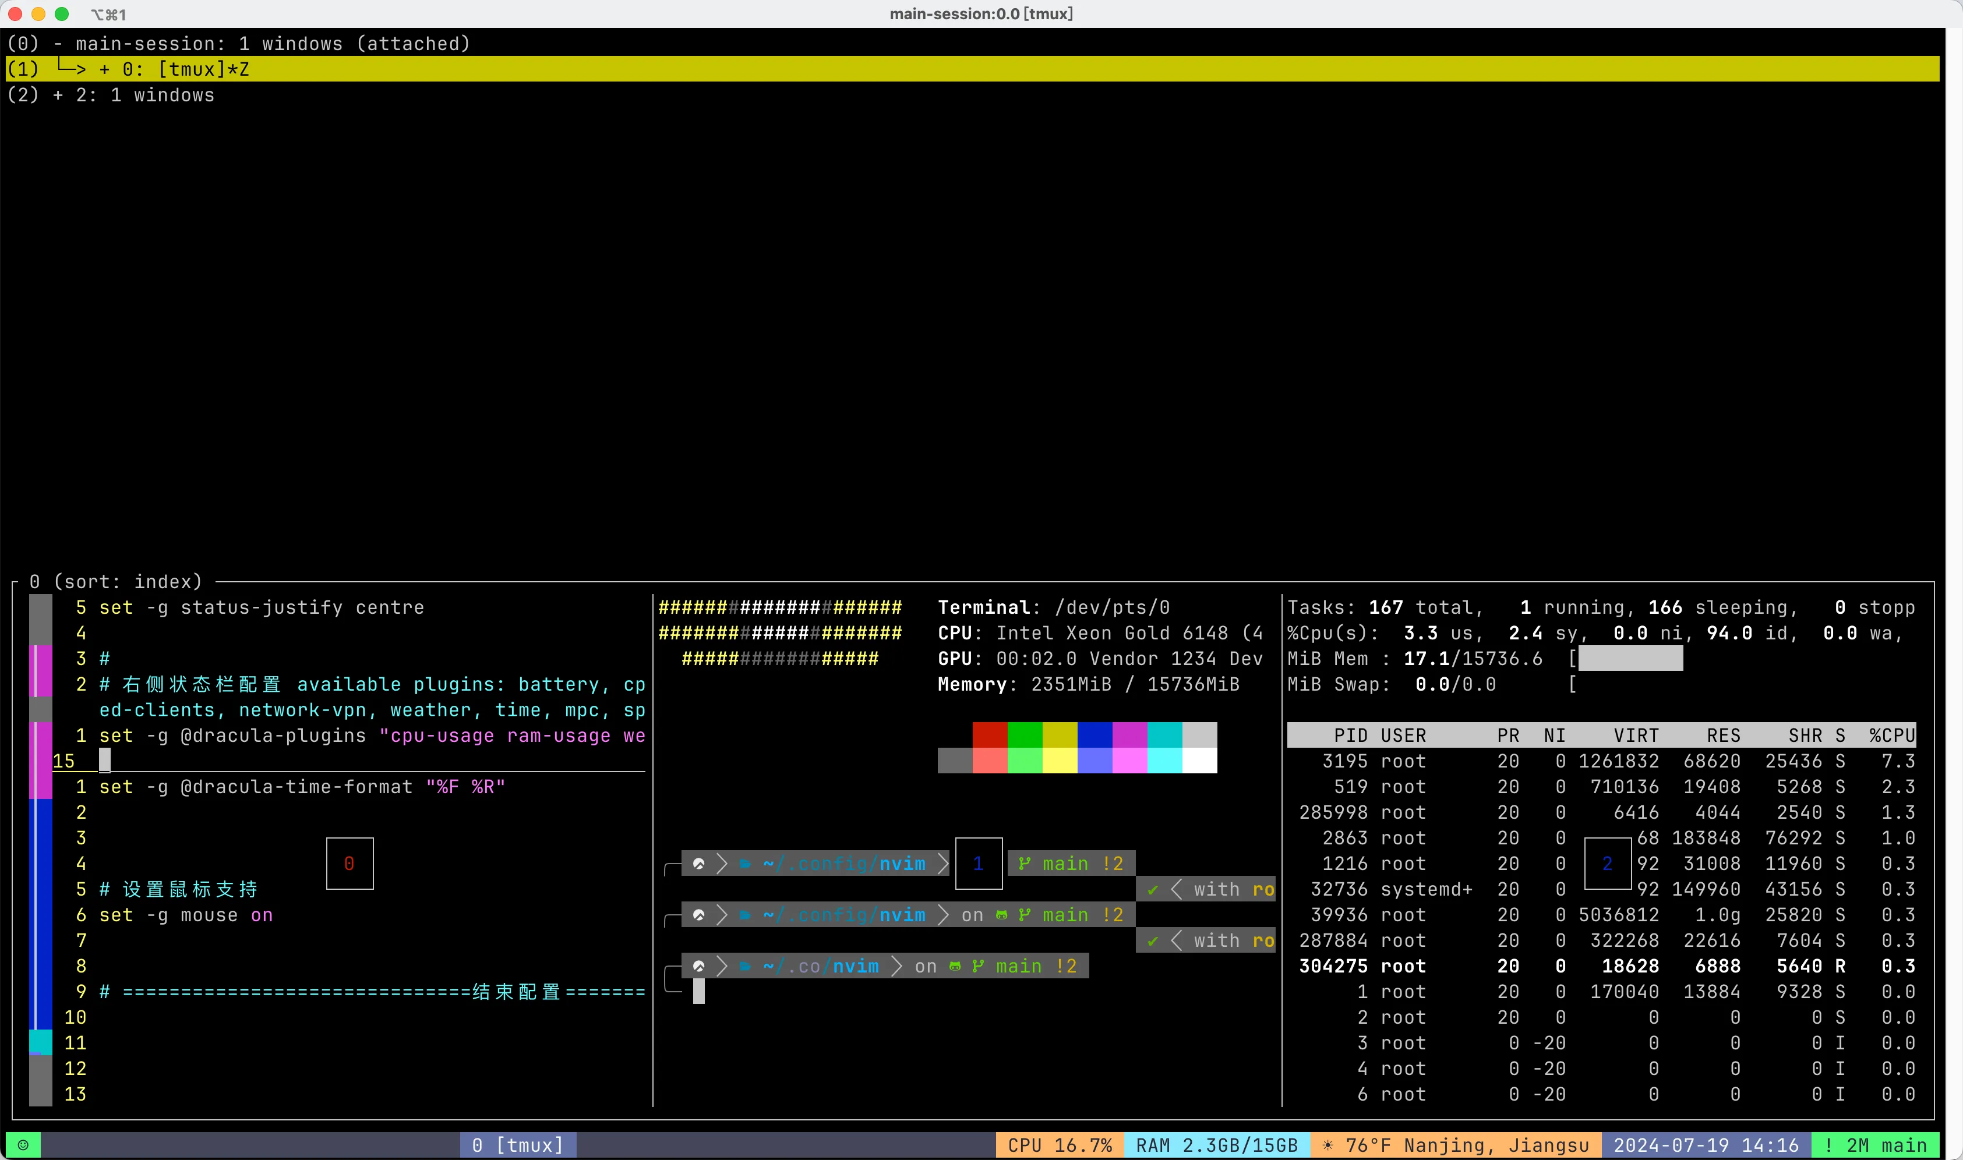Click the 'CPU 16.7%' status segment
1963x1160 pixels.
point(1060,1145)
